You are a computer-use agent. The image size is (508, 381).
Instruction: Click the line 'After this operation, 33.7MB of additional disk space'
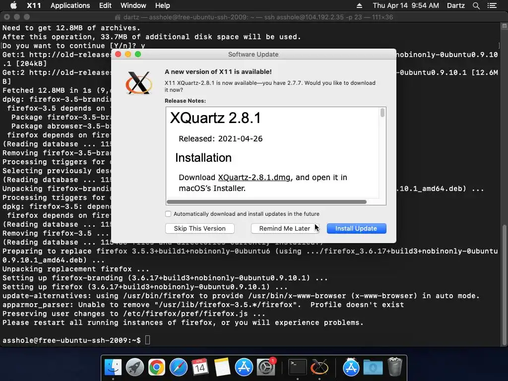(x=152, y=37)
